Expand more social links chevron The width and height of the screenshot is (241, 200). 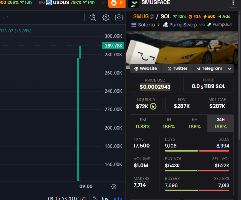click(229, 69)
